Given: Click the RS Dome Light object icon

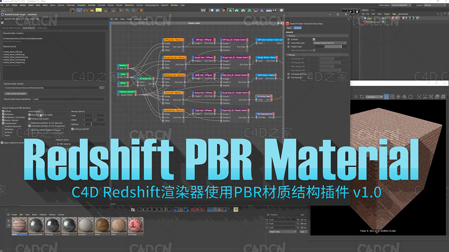Looking at the screenshot, I should tap(365, 22).
